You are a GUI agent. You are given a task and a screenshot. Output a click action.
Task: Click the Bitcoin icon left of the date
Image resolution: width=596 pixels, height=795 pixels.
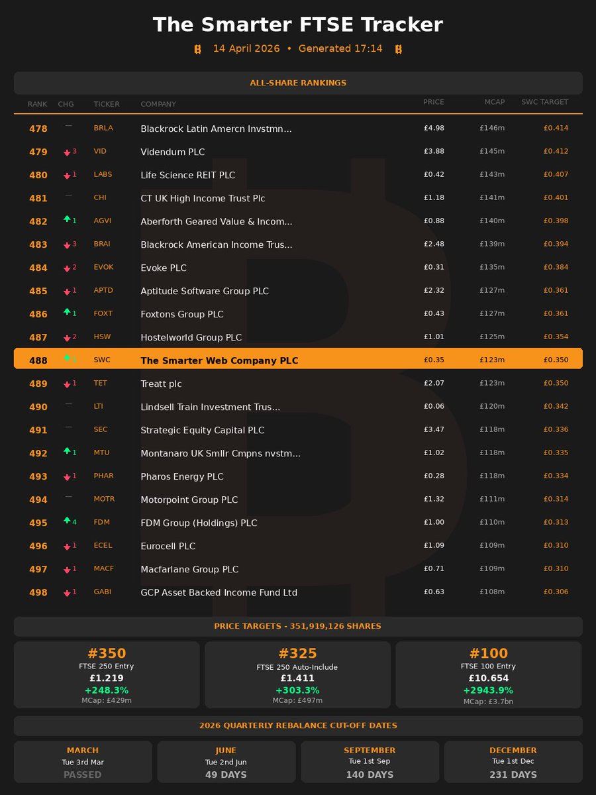click(x=197, y=49)
